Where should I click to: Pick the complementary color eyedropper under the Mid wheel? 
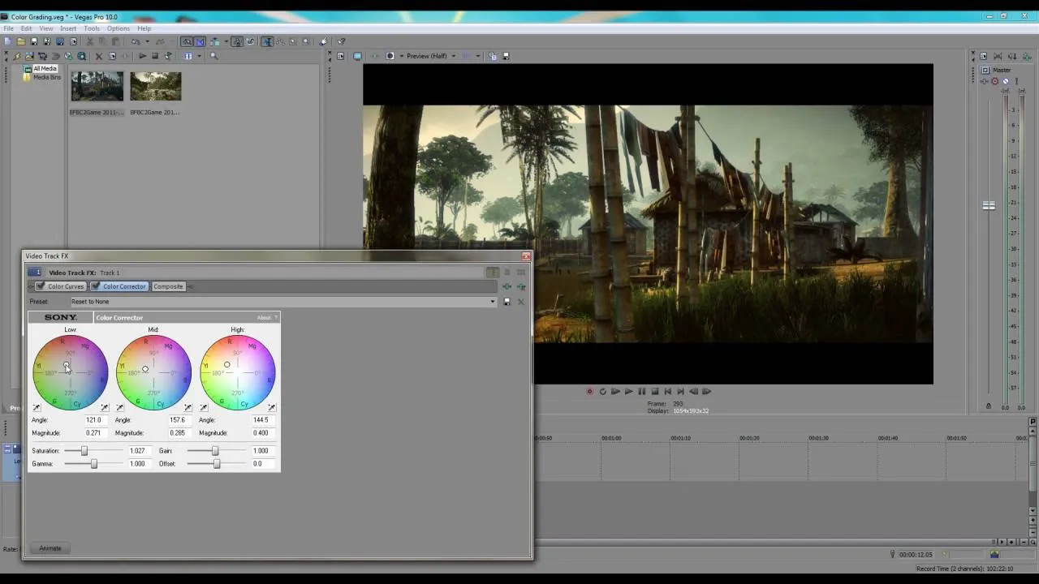tap(120, 407)
